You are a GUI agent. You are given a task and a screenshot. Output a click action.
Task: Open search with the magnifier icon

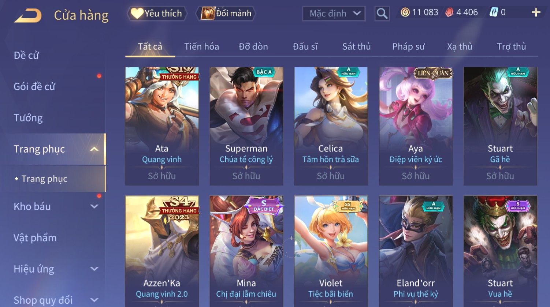(382, 14)
